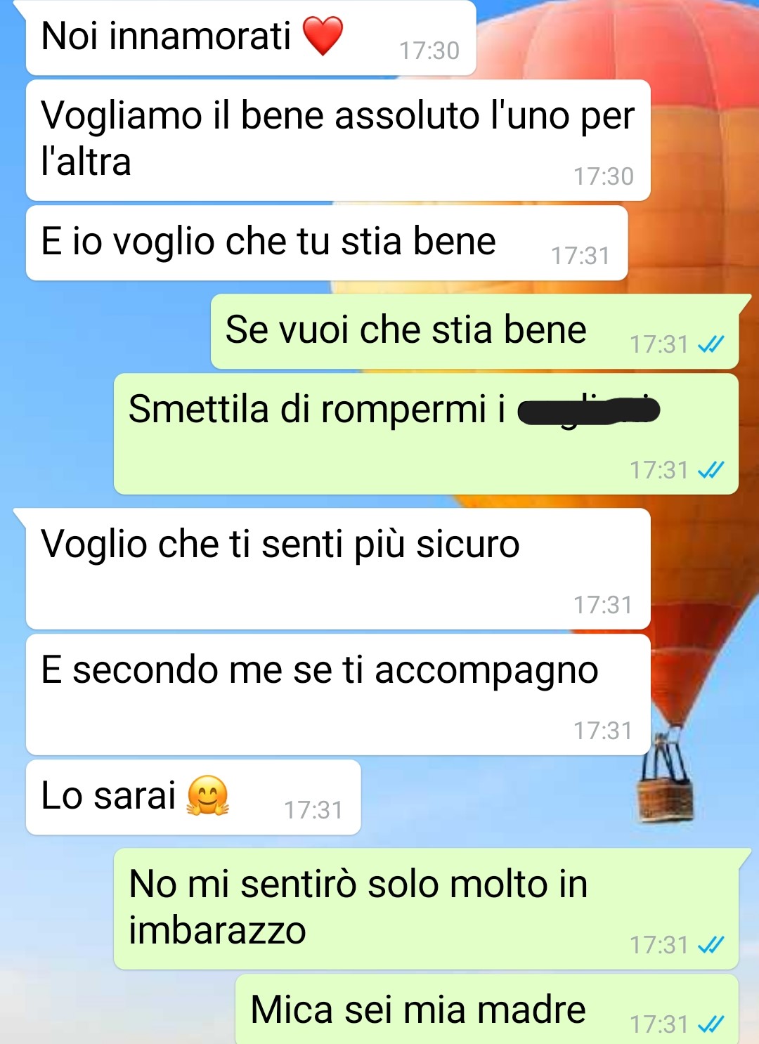Image resolution: width=759 pixels, height=1044 pixels.
Task: Select message 'E secondo me se ti accompagno'
Action: [x=338, y=695]
